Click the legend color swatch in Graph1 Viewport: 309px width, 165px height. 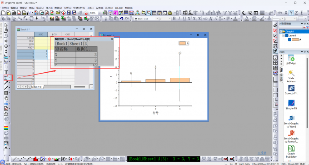[x=183, y=43]
